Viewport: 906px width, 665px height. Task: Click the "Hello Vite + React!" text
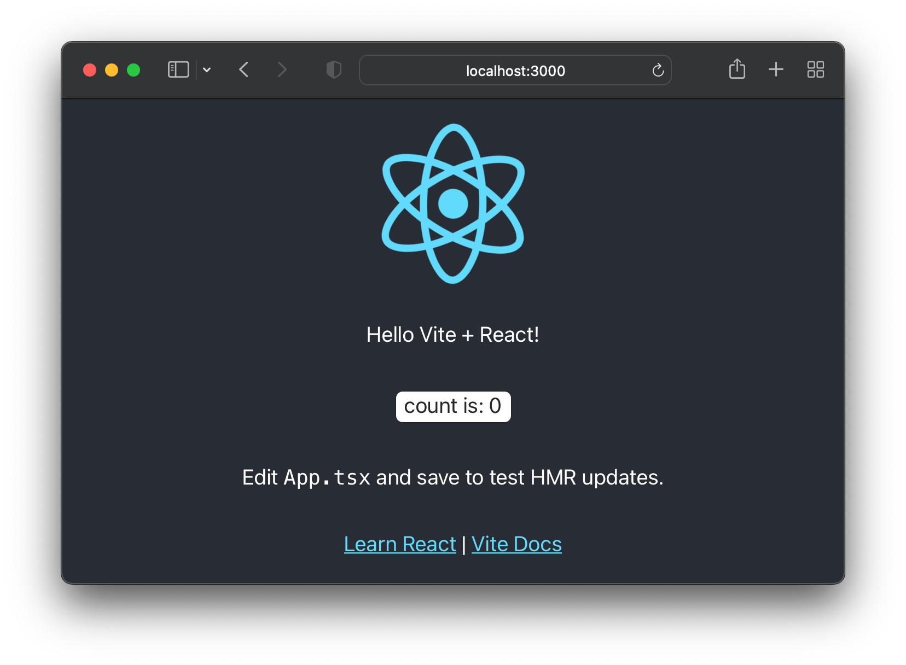click(453, 335)
